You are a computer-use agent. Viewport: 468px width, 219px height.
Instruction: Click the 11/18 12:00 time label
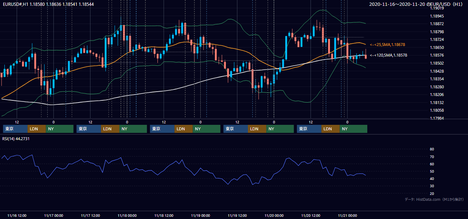click(x=164, y=215)
